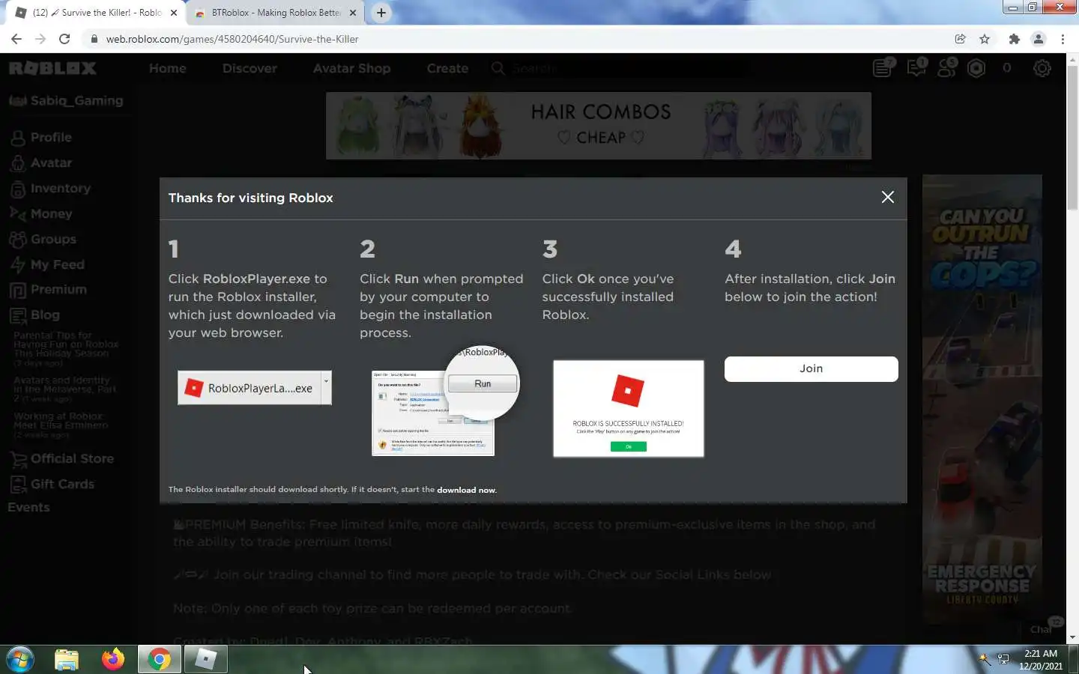Open File Explorer from the taskbar

tap(67, 660)
